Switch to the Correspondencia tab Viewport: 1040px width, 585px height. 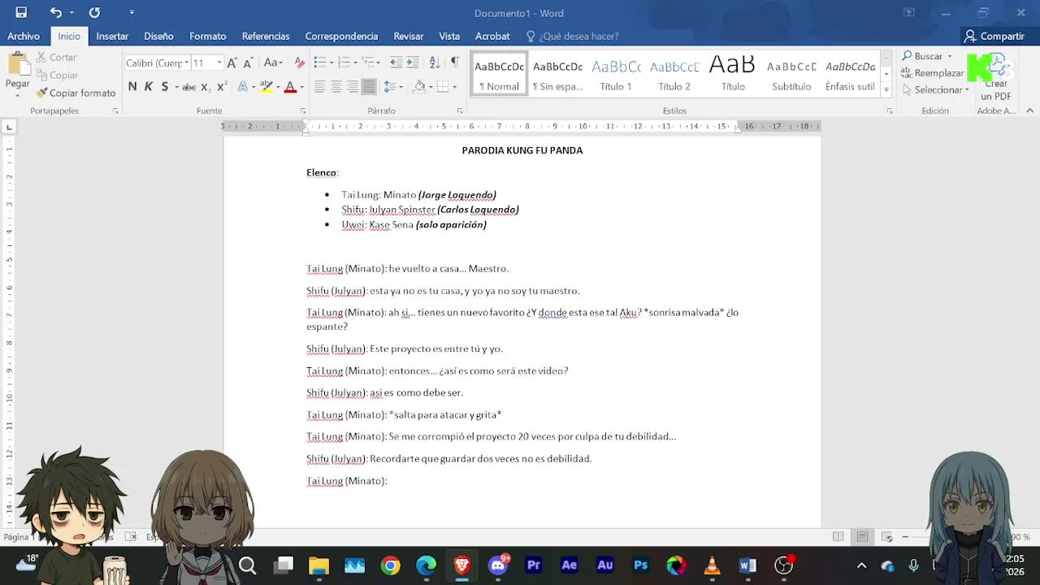(341, 36)
